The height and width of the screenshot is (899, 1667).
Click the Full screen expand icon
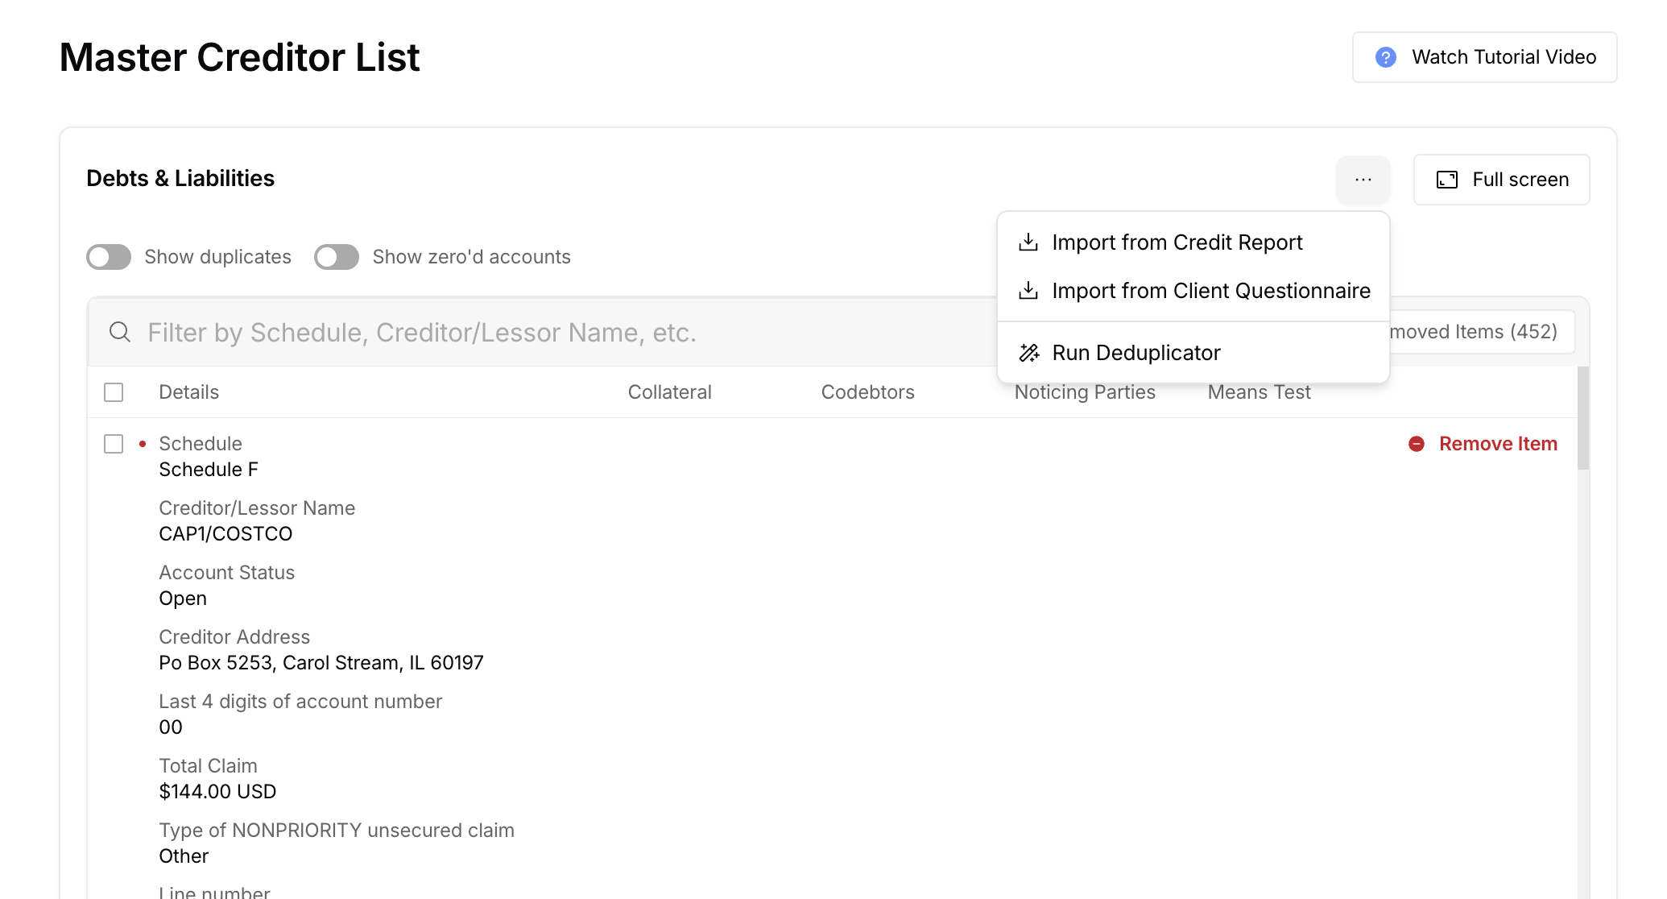pos(1447,180)
